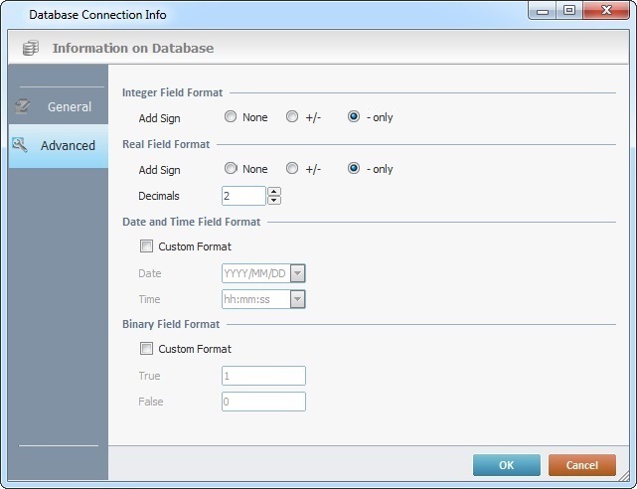Click the Integer Field Format heading

point(172,92)
